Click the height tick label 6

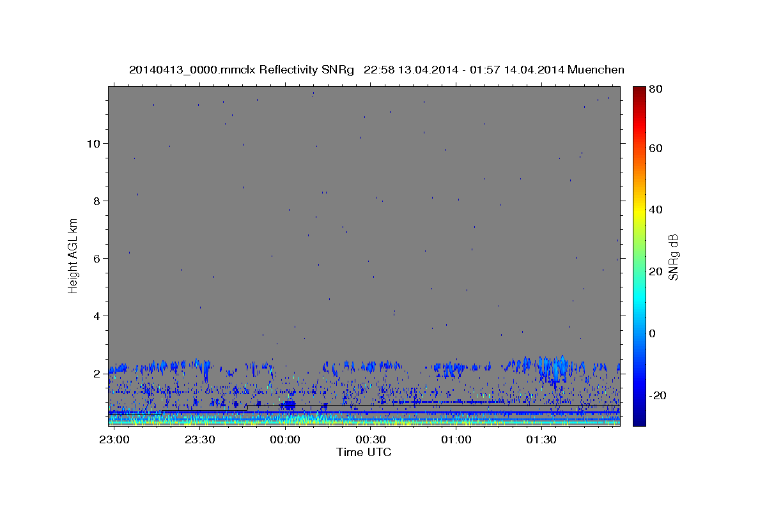pyautogui.click(x=97, y=258)
